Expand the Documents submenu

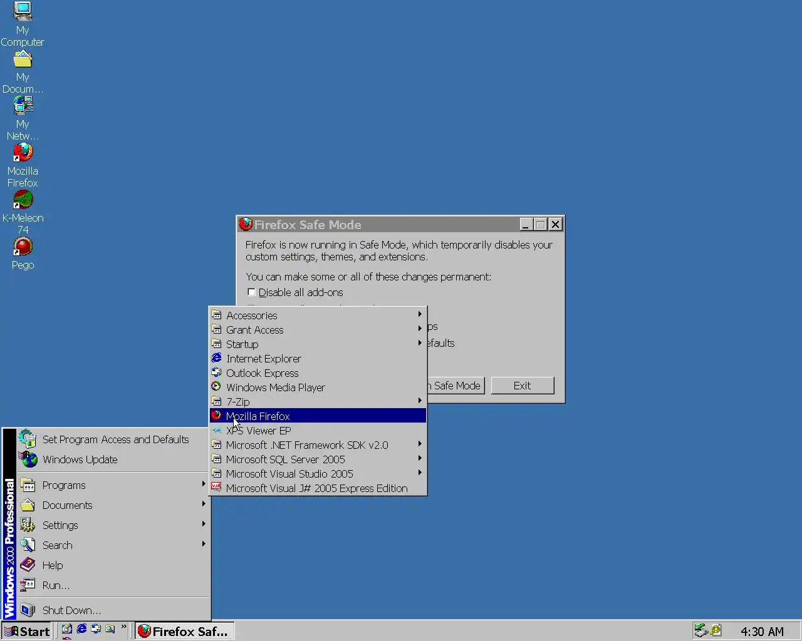113,505
